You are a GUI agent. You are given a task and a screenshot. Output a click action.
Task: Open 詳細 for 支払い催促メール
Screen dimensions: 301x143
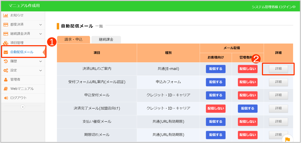coord(278,122)
